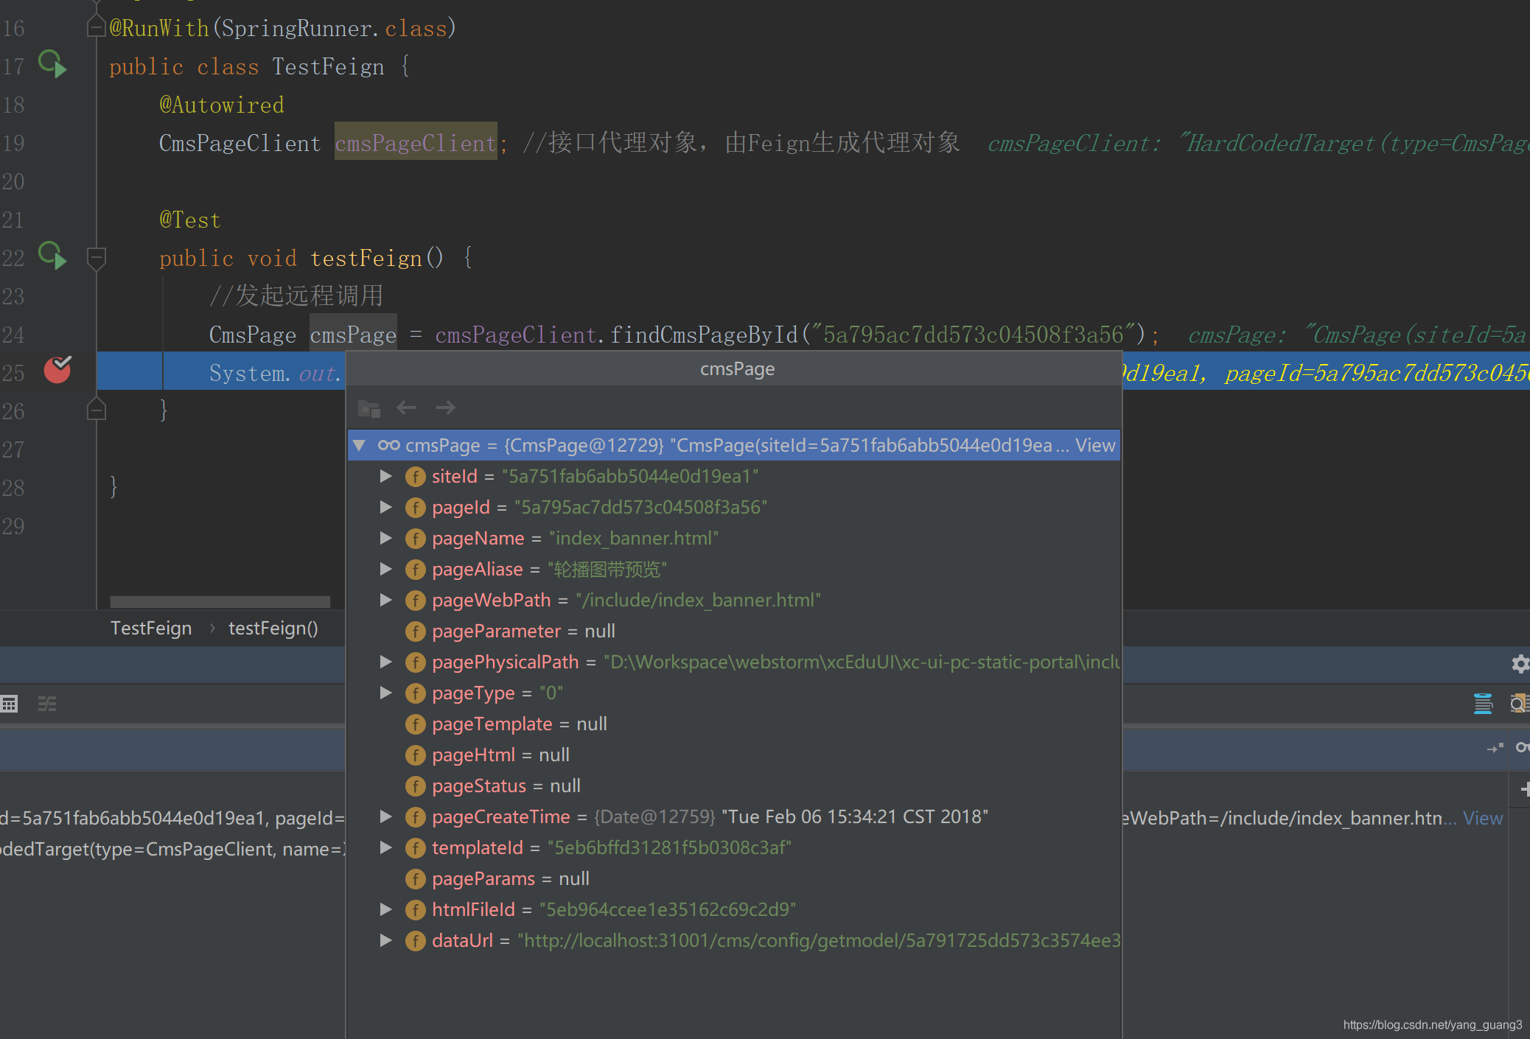The image size is (1530, 1039).
Task: Expand the pageCreateTime Date node
Action: coord(385,816)
